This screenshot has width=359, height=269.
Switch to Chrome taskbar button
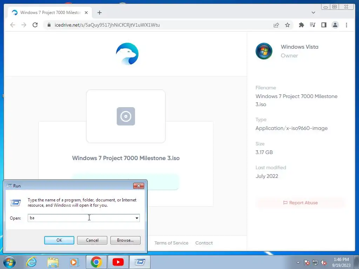tap(96, 262)
